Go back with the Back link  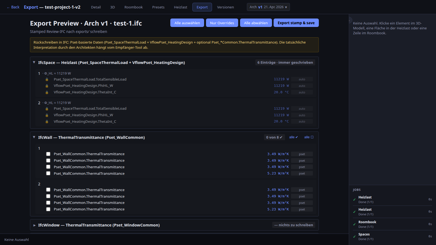(x=13, y=7)
